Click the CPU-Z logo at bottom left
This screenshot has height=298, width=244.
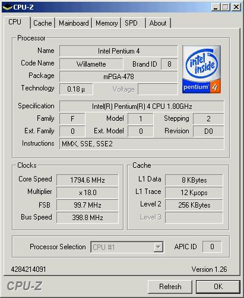coord(24,286)
